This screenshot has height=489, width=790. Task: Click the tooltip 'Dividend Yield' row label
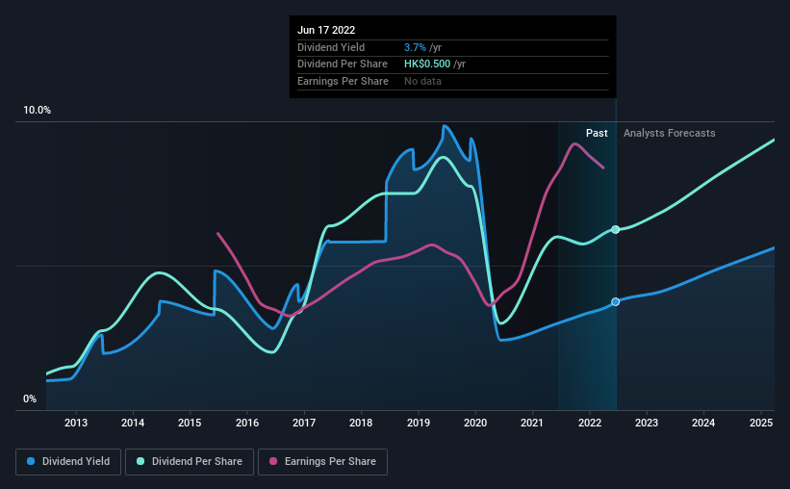pos(331,47)
